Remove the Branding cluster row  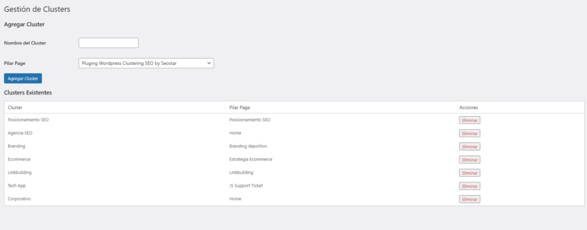pyautogui.click(x=470, y=146)
